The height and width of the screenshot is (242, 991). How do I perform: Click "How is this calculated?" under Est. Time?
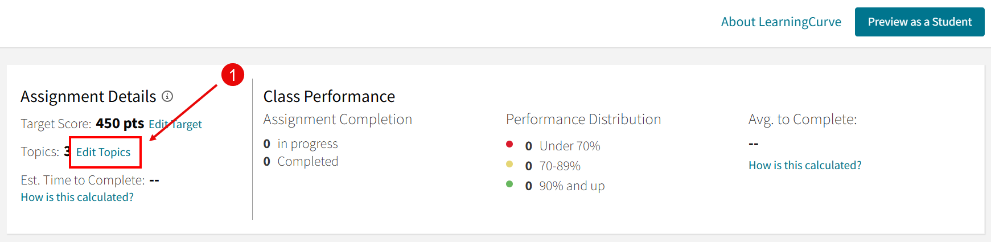77,197
